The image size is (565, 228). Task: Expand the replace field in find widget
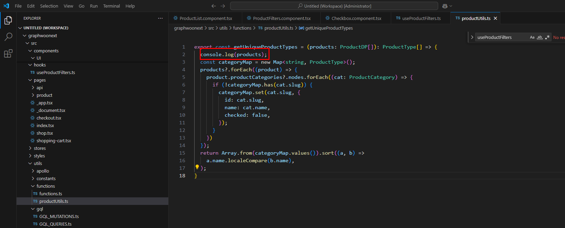[472, 37]
